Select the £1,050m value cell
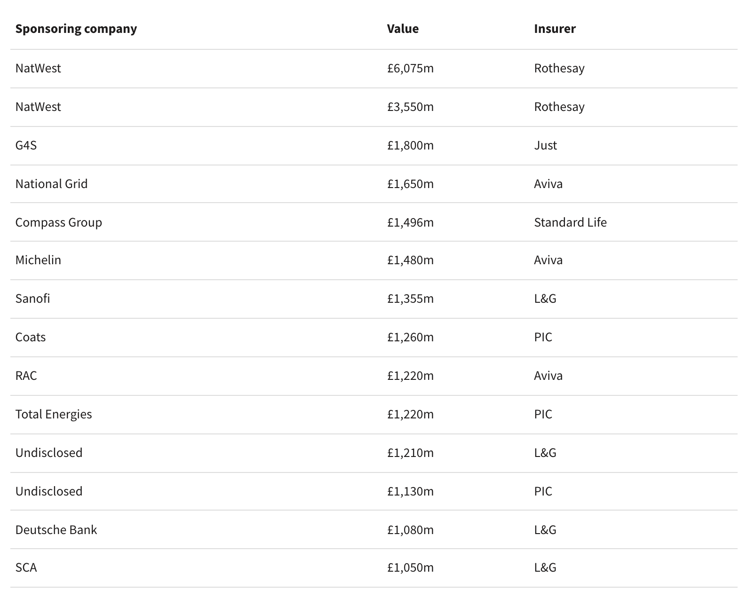Screen dimensions: 747x598 point(410,567)
